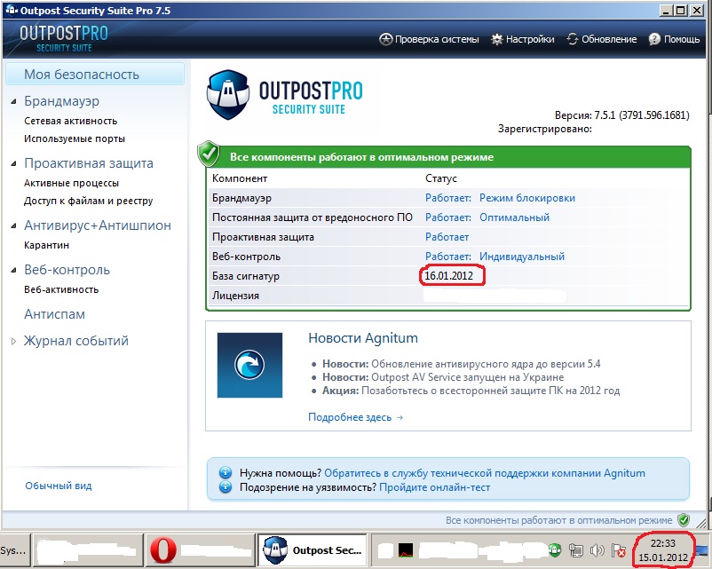Click Обратитесь в службу технической поддержки link

click(x=485, y=473)
